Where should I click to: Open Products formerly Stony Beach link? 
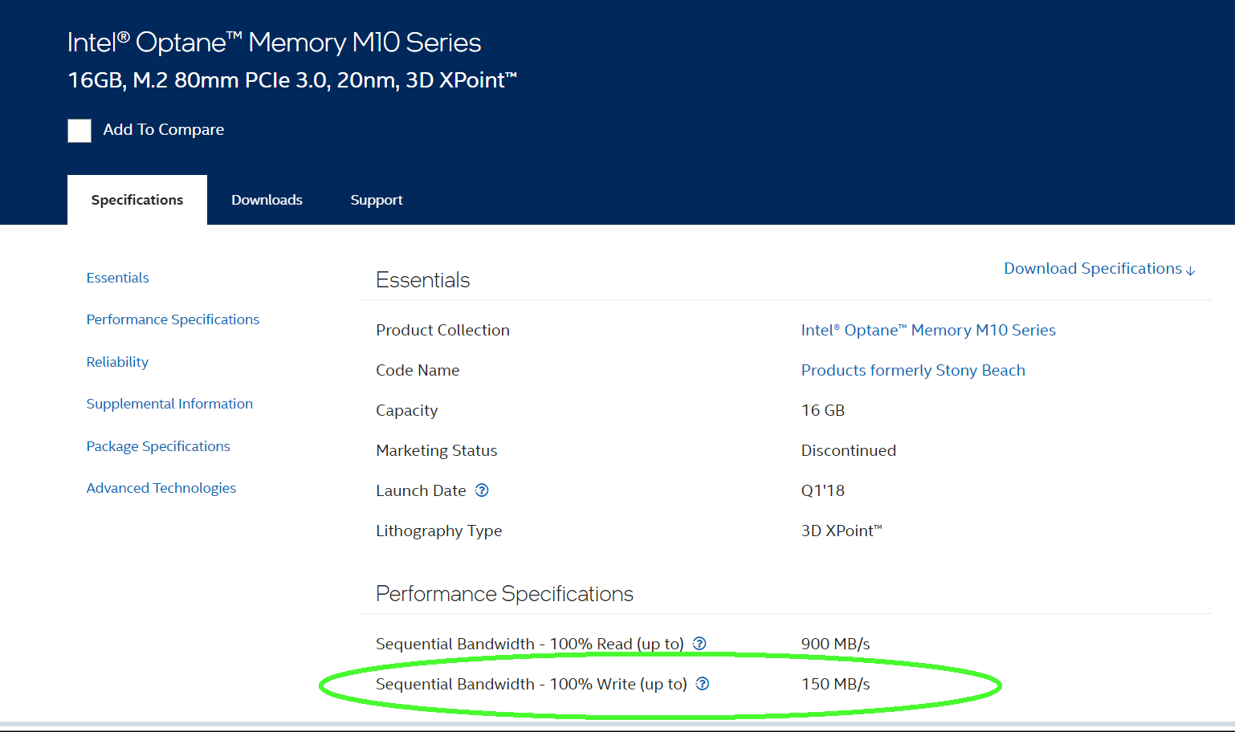[912, 370]
